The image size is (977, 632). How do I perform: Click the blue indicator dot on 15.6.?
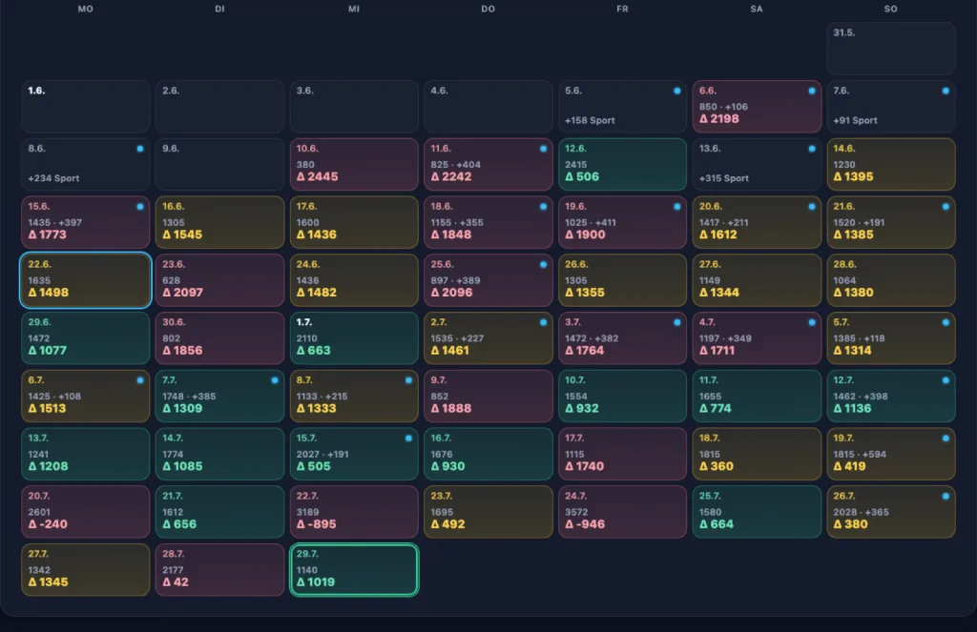(x=140, y=207)
